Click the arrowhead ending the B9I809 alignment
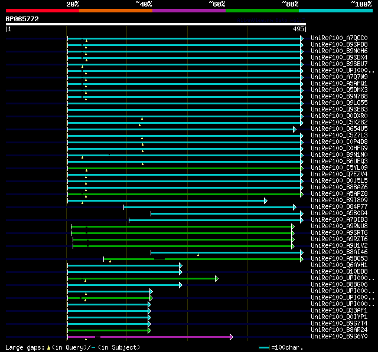This screenshot has width=378, height=352. click(x=266, y=201)
